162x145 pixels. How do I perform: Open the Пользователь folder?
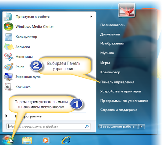pyautogui.click(x=112, y=25)
